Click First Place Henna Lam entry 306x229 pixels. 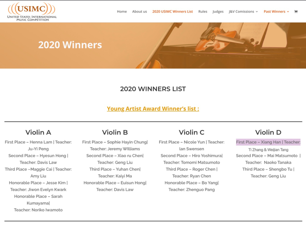(x=38, y=142)
